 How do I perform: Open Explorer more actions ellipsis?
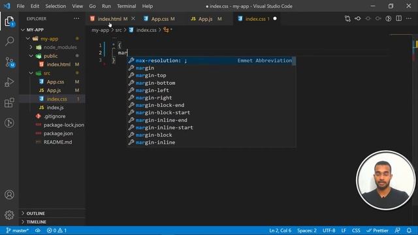76,19
